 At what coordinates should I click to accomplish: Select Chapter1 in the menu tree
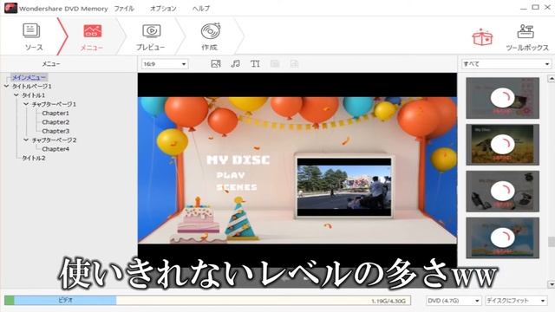pyautogui.click(x=55, y=114)
